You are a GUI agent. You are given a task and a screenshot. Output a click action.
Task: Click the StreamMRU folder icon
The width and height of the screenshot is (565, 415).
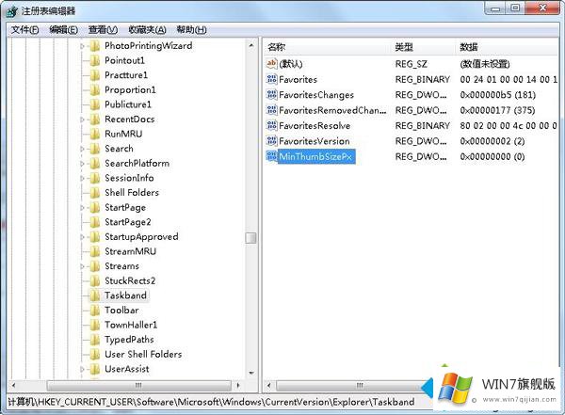(95, 252)
